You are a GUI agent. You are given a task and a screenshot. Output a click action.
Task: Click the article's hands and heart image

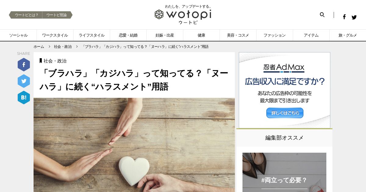134,145
